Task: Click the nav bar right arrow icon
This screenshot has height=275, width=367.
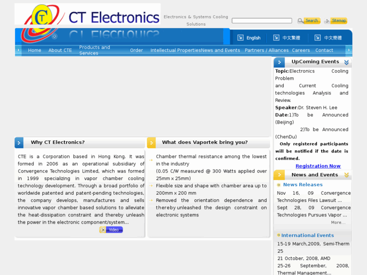Action: point(349,50)
